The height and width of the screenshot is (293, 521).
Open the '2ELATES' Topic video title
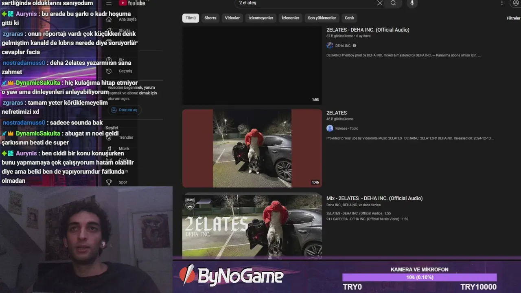pyautogui.click(x=337, y=113)
